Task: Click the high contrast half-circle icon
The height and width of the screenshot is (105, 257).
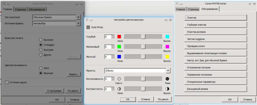Action: [167, 89]
